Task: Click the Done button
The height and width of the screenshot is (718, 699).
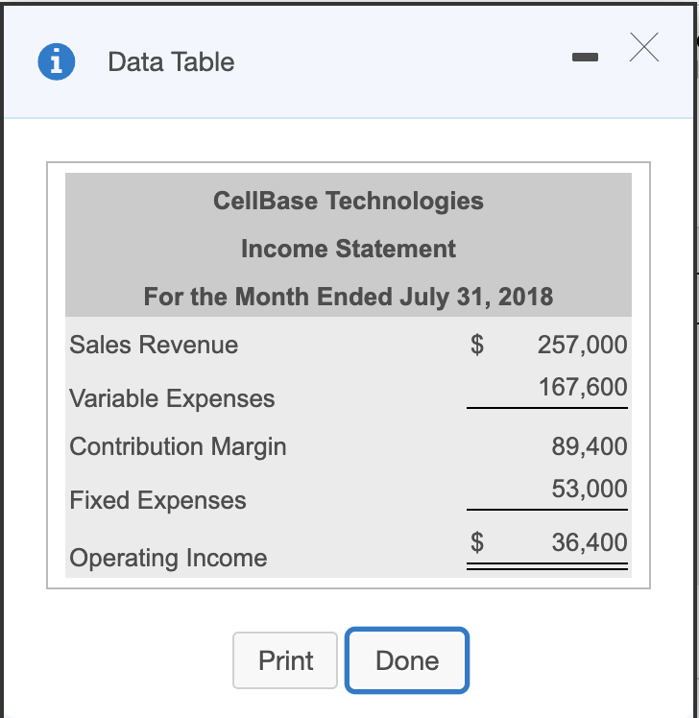Action: click(407, 660)
